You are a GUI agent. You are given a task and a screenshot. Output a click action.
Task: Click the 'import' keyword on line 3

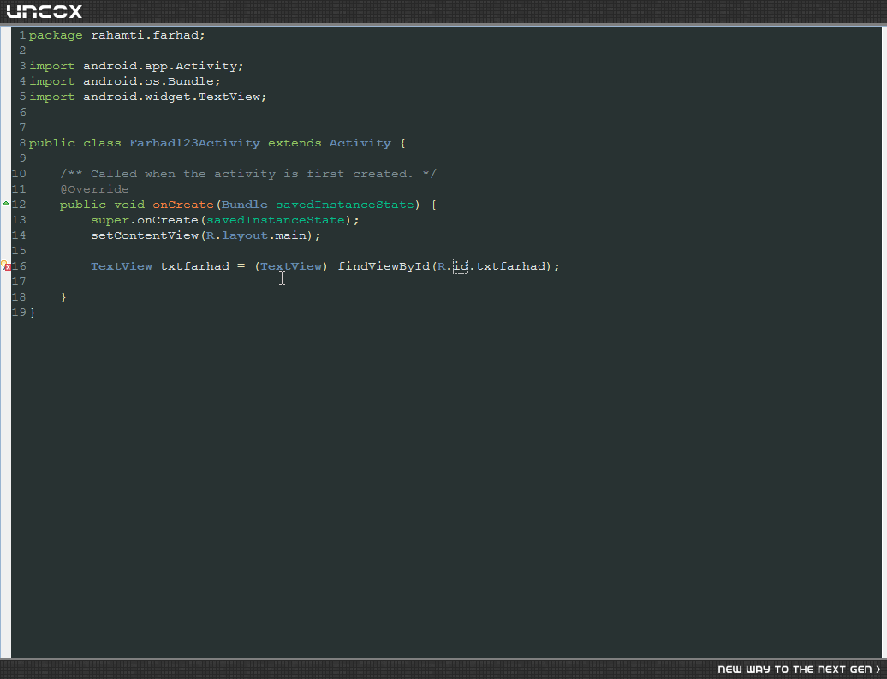pyautogui.click(x=51, y=66)
